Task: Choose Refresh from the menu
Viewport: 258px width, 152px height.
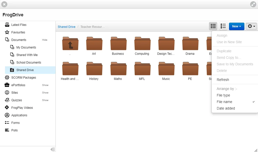Action: coord(235,80)
